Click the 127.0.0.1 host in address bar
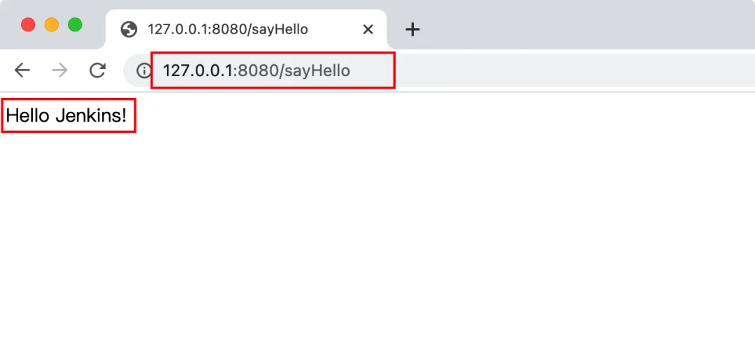755x348 pixels. pyautogui.click(x=198, y=71)
